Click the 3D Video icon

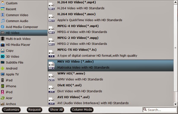tap(2, 56)
